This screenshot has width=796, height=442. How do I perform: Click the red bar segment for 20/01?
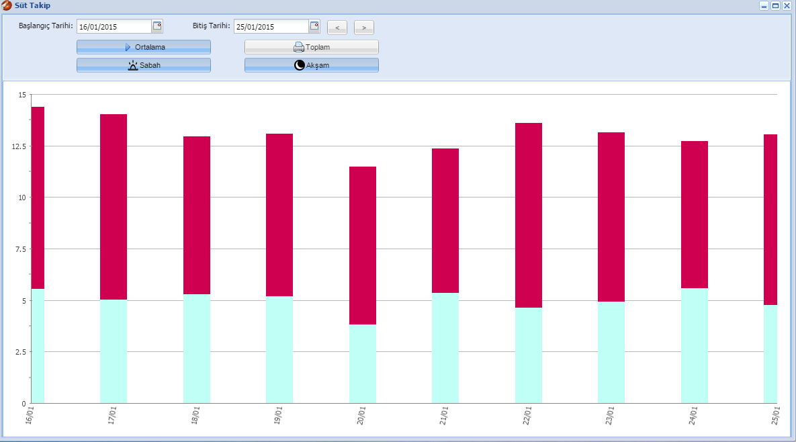point(363,245)
